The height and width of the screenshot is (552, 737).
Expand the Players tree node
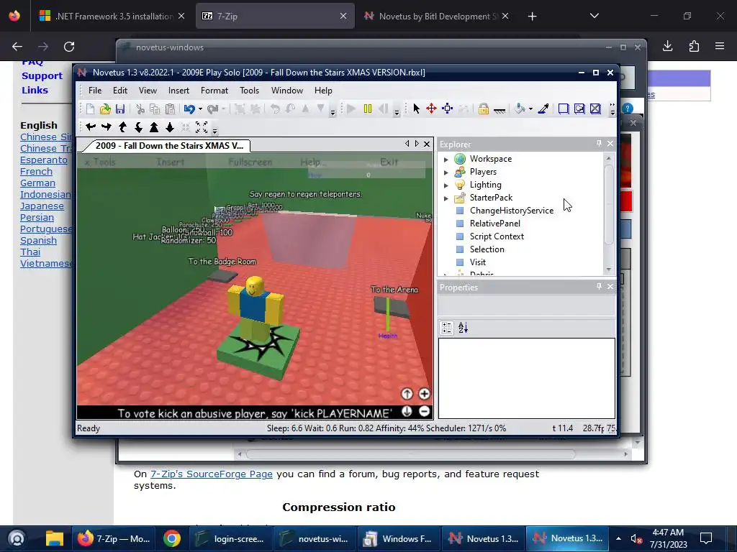446,172
